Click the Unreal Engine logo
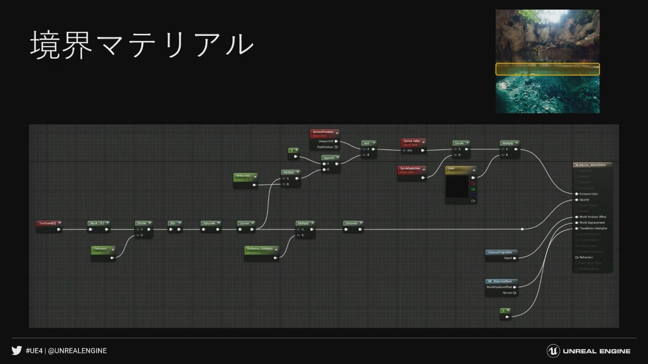This screenshot has width=648, height=364. coord(553,351)
